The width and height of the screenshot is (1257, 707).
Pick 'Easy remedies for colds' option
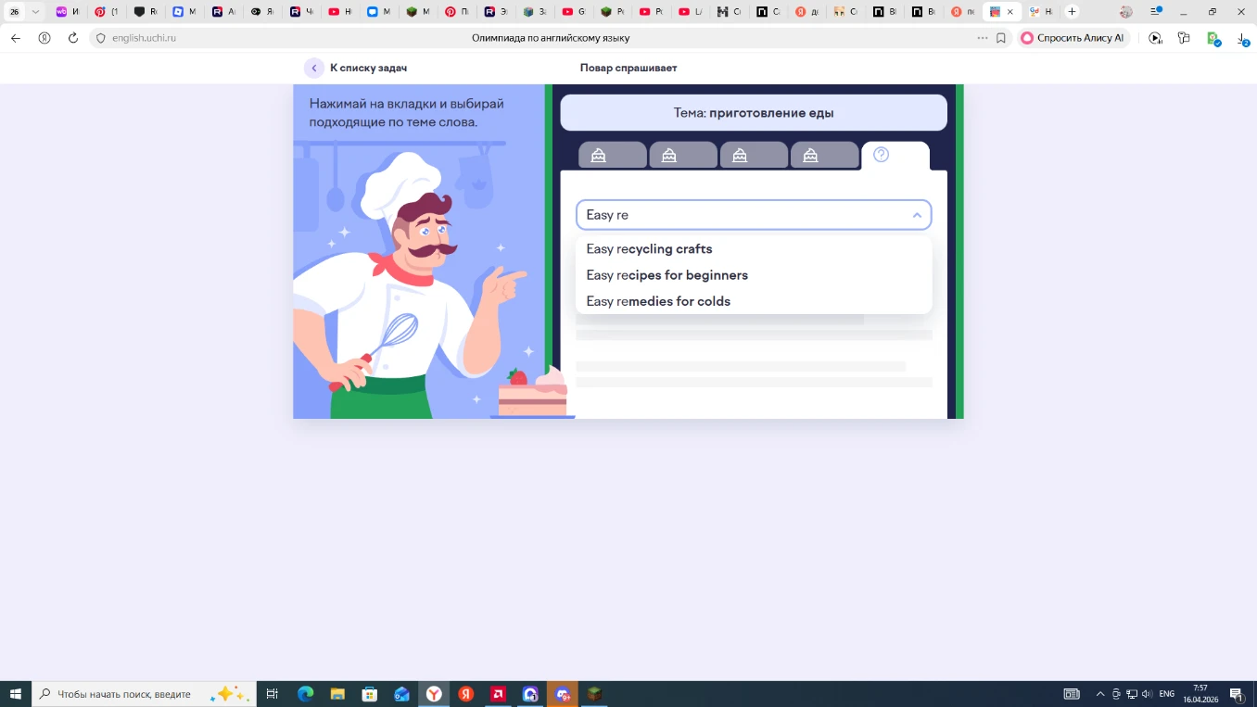tap(658, 301)
